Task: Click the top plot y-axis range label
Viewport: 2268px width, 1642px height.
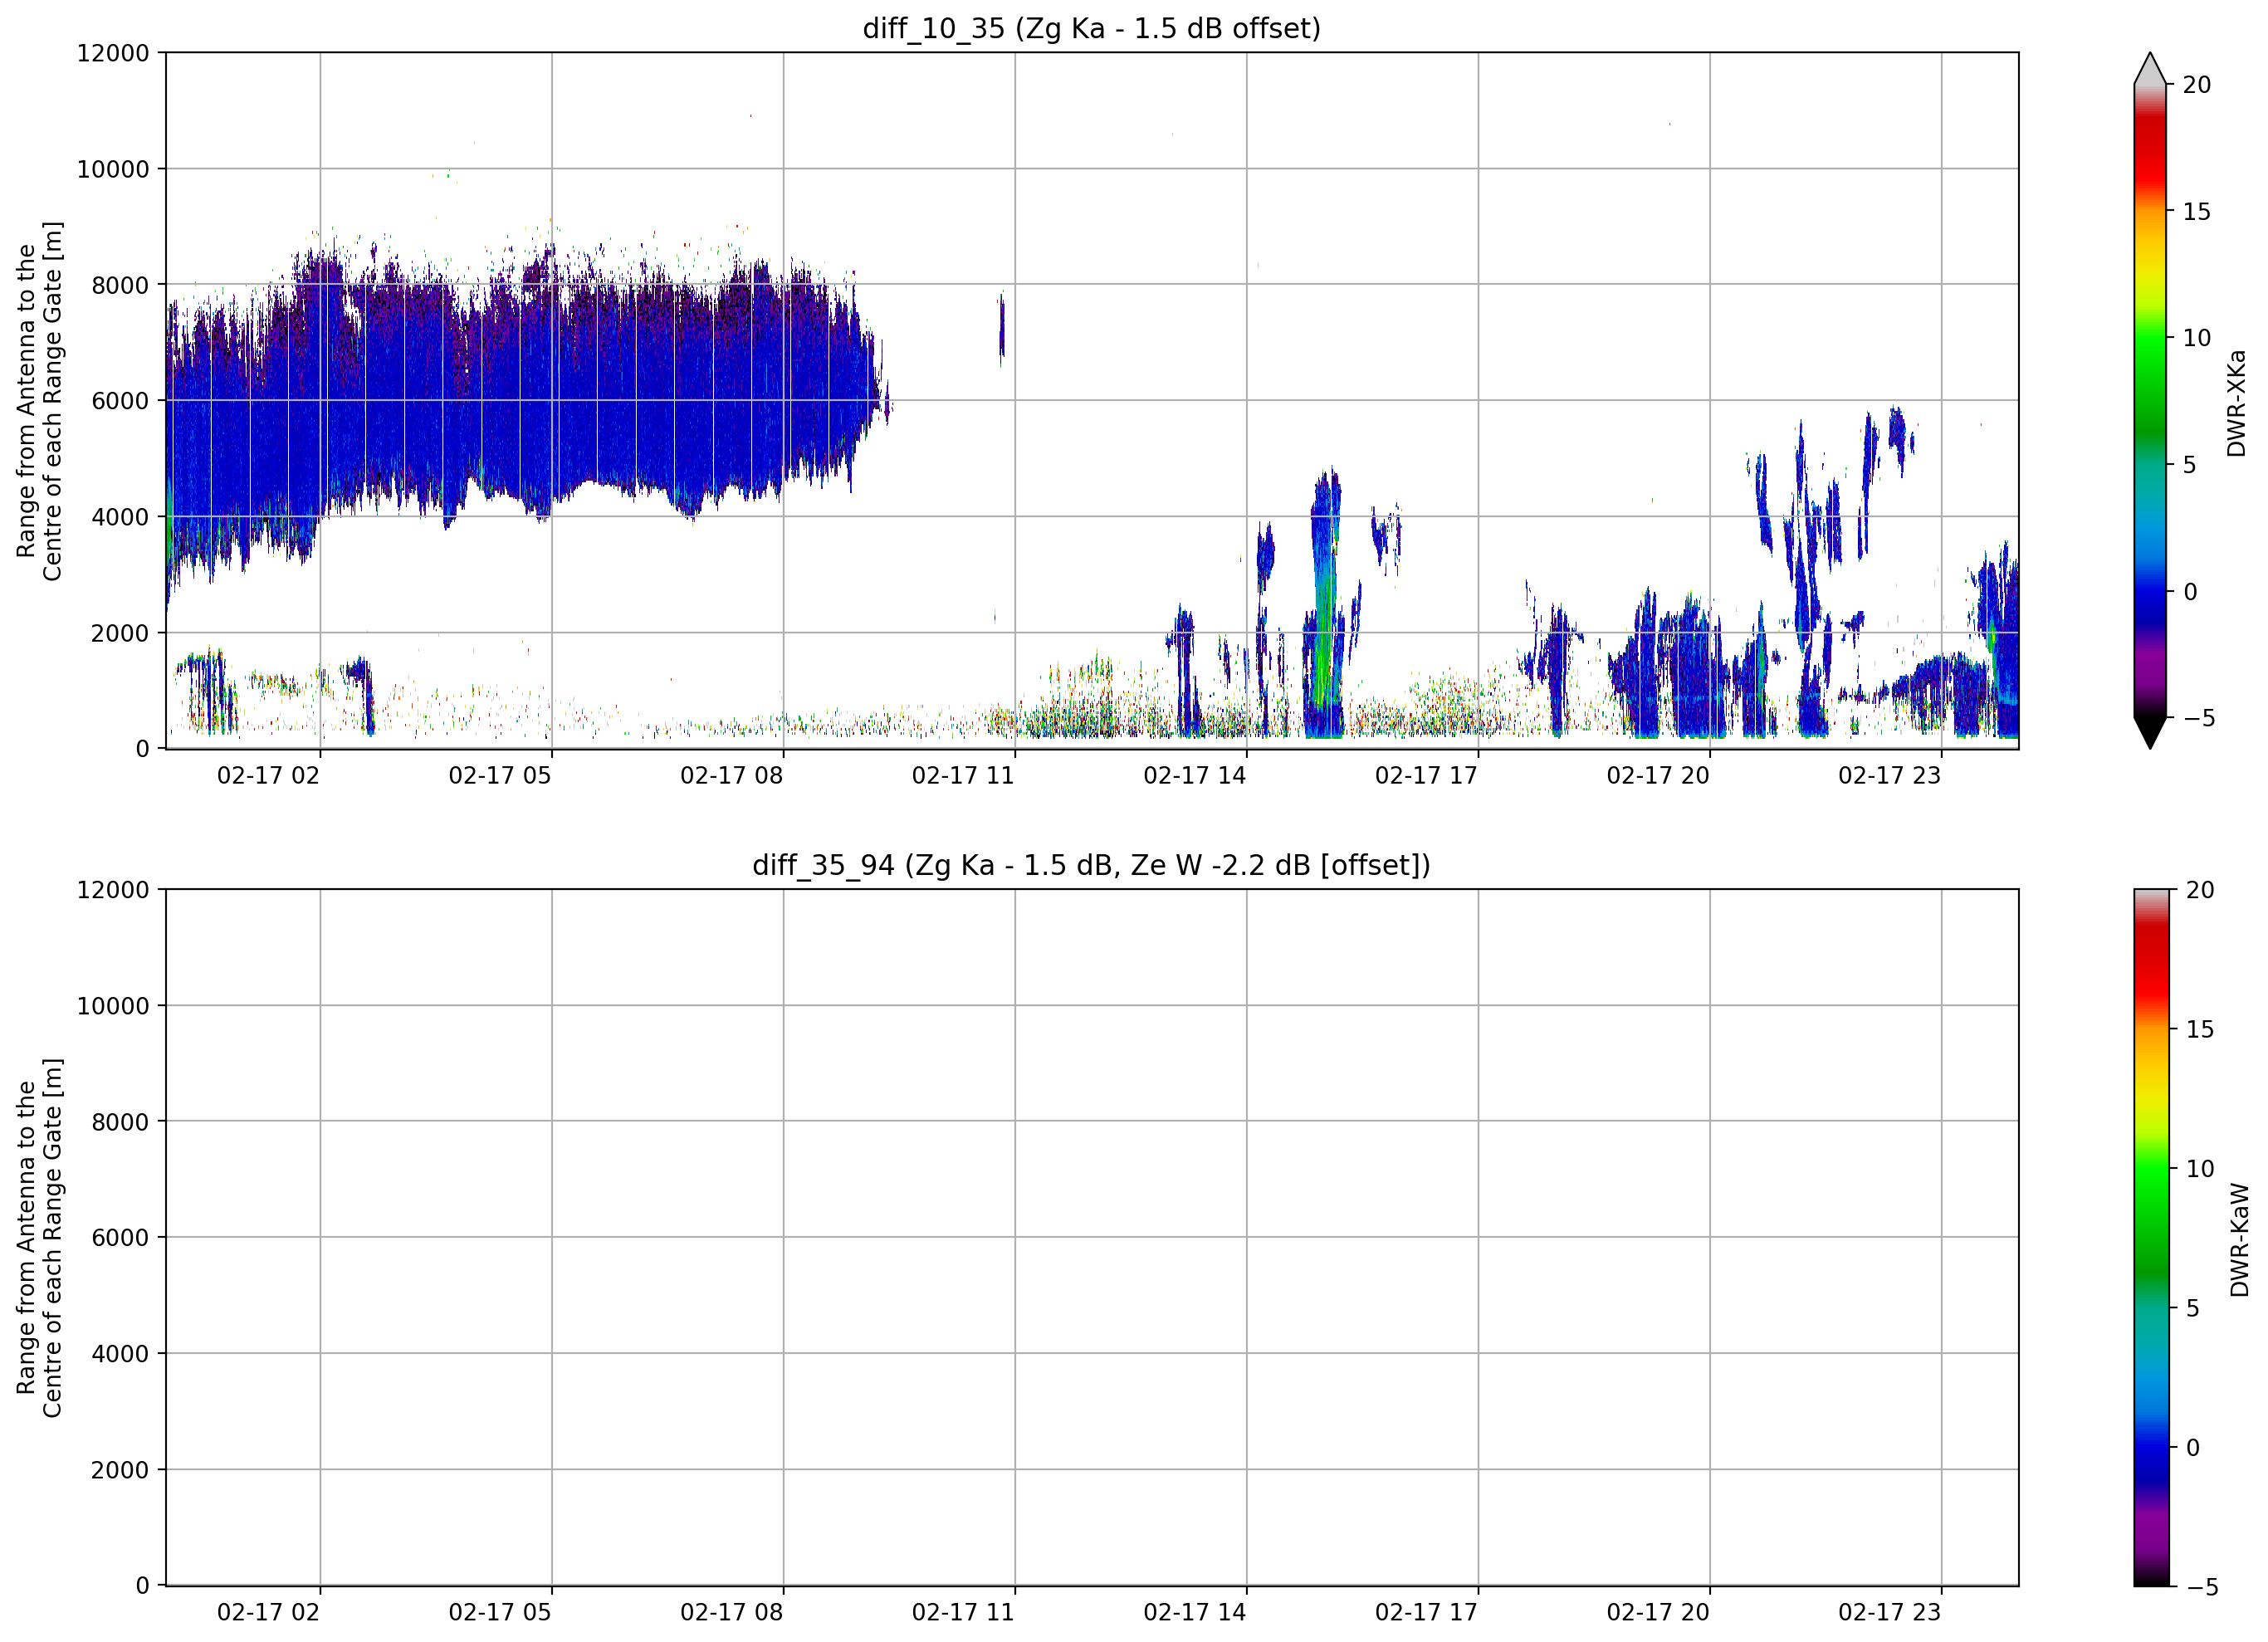Action: 39,401
